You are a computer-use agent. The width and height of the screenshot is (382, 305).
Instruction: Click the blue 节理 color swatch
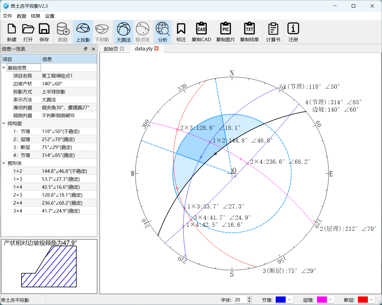(x=280, y=300)
